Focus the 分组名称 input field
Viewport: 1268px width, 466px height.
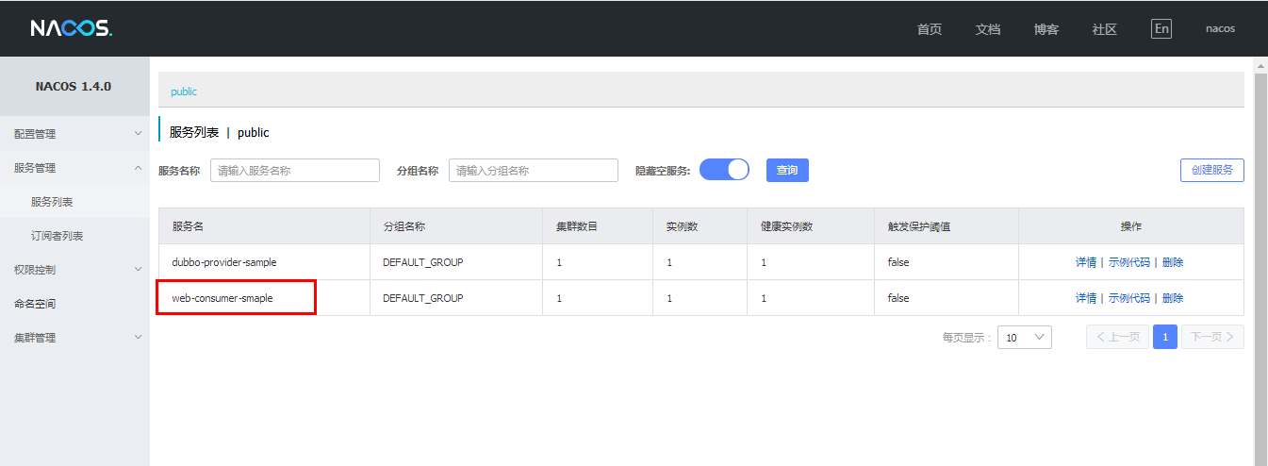[534, 170]
